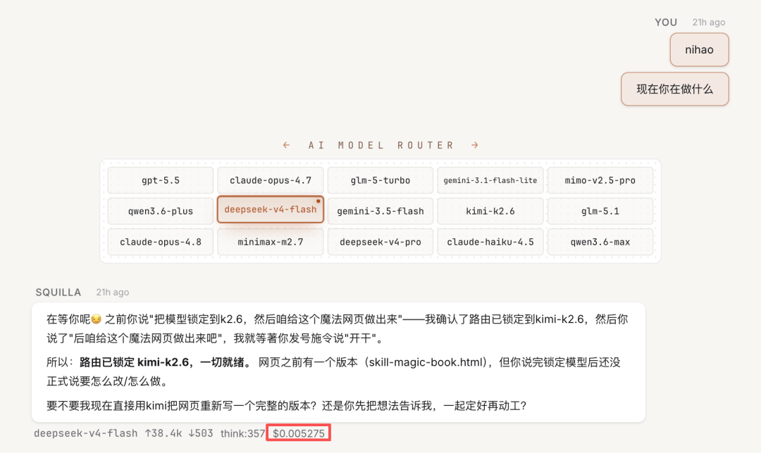This screenshot has height=453, width=761.
Task: Select the minimax-m2.7 model
Action: click(271, 242)
